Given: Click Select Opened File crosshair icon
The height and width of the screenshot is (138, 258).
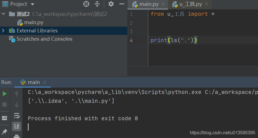Looking at the screenshot, I should 86,4.
